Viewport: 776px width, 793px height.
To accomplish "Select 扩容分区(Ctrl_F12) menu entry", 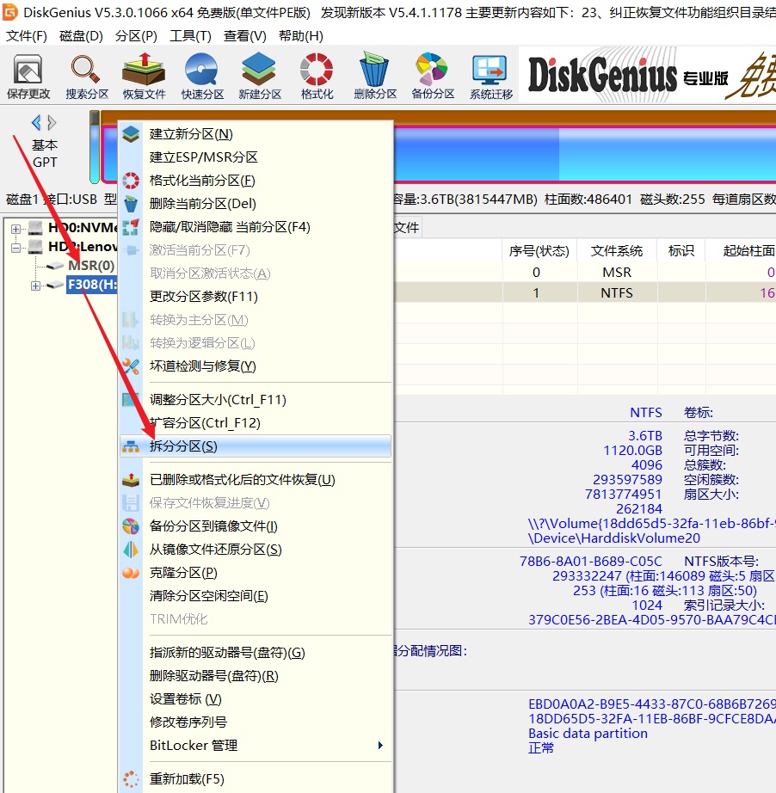I will [256, 423].
